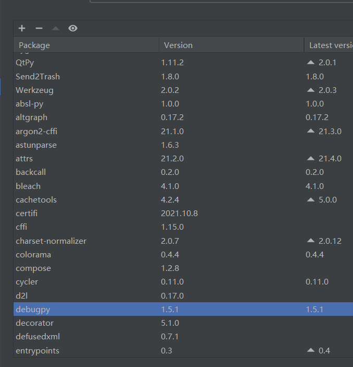The image size is (353, 367).
Task: Select the attrs package row
Action: [183, 159]
